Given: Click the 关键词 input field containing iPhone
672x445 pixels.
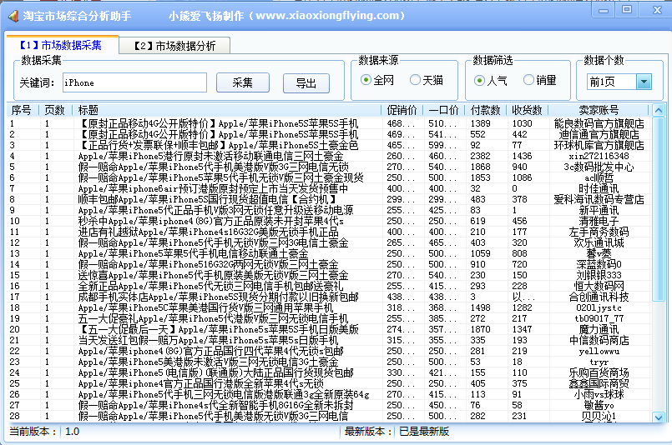Looking at the screenshot, I should coord(134,82).
